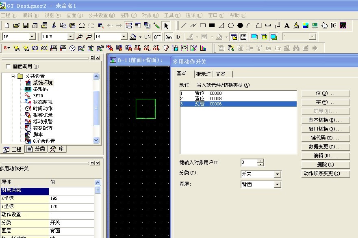358x238 pixels.
Task: Select the DXF import icon
Action: tap(334, 26)
